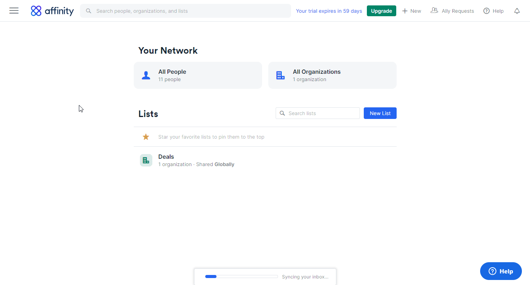Click the search magnifier in the lists search
The image size is (530, 285).
click(283, 113)
